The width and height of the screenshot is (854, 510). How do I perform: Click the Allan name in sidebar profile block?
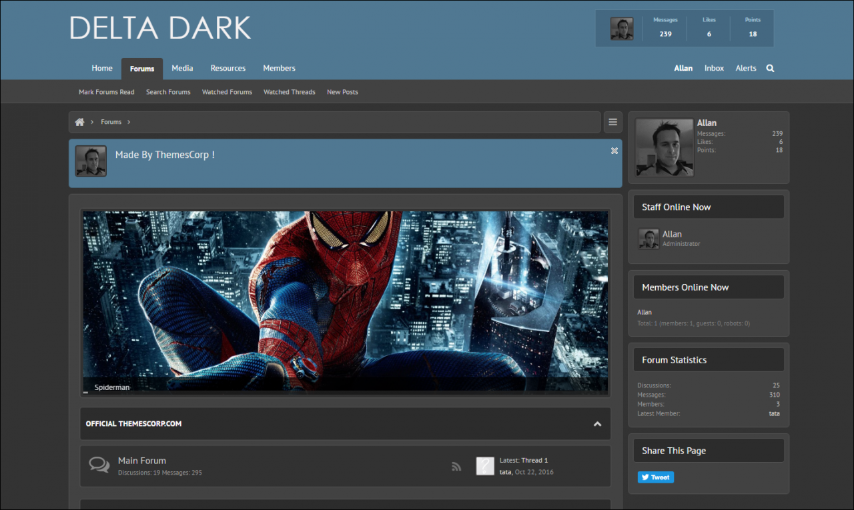[707, 123]
